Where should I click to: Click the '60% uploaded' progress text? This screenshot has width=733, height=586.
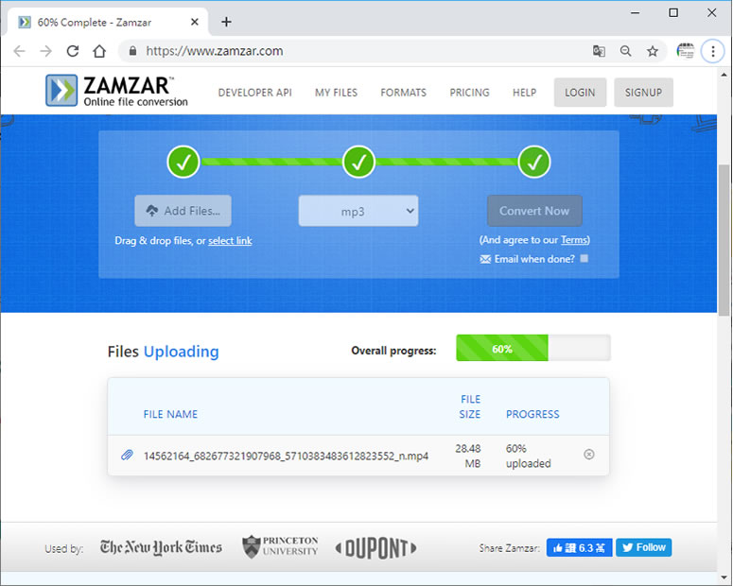(529, 456)
